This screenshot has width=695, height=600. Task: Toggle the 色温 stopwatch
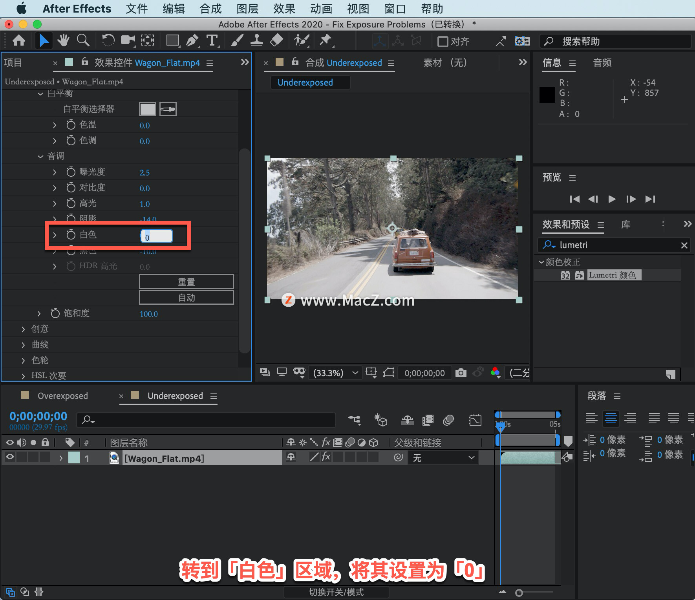(x=71, y=125)
